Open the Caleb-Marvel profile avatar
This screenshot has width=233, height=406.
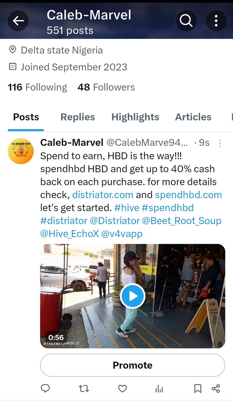(21, 151)
